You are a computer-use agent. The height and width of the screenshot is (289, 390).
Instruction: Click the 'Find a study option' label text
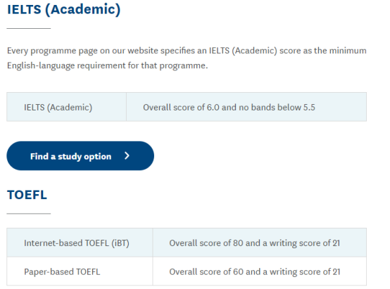point(70,157)
